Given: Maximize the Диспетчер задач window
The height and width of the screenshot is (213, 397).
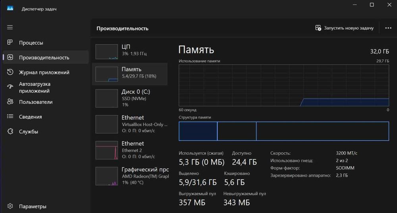Looking at the screenshot, I should [x=372, y=5].
